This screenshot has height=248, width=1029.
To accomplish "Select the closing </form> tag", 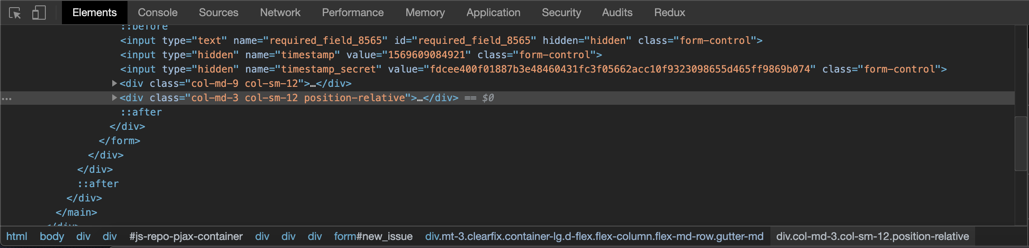I will pyautogui.click(x=119, y=141).
